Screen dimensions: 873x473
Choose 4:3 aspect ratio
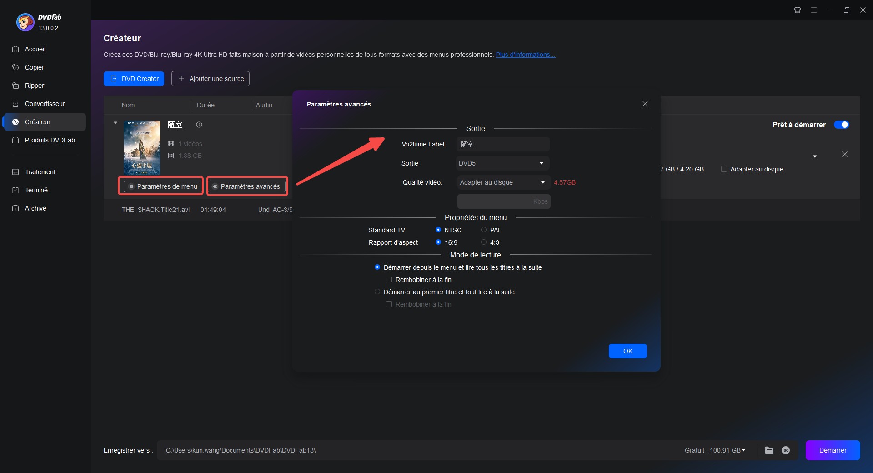pos(484,242)
